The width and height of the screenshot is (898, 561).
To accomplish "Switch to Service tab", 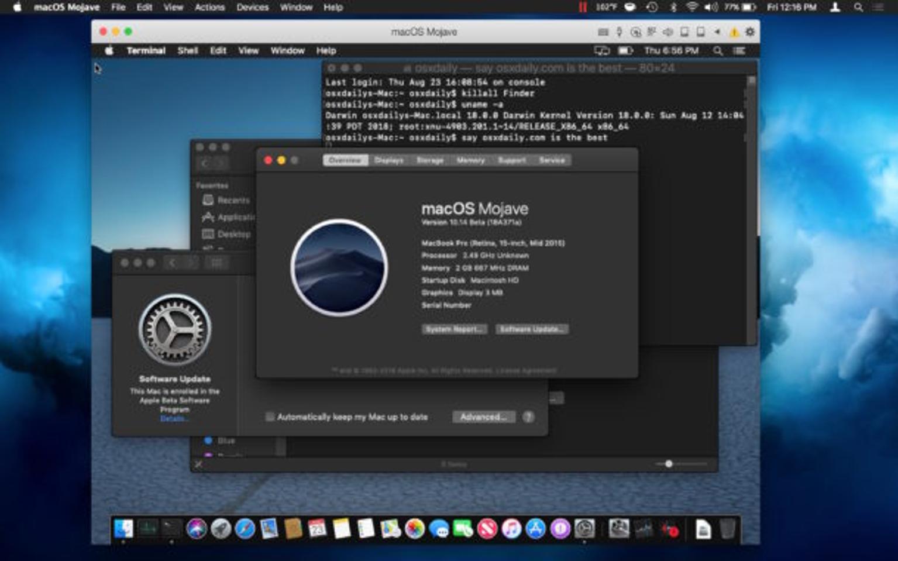I will tap(552, 160).
